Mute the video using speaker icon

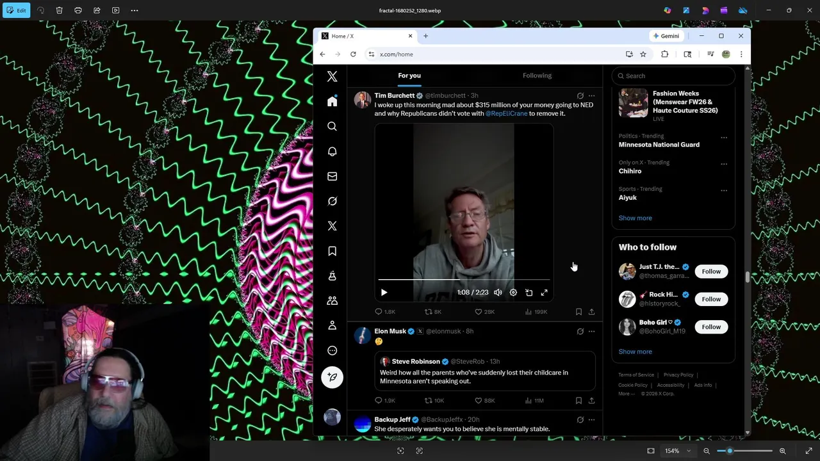pos(498,293)
